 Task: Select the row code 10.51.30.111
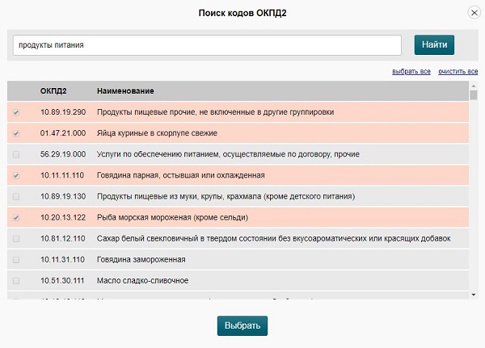pos(63,280)
